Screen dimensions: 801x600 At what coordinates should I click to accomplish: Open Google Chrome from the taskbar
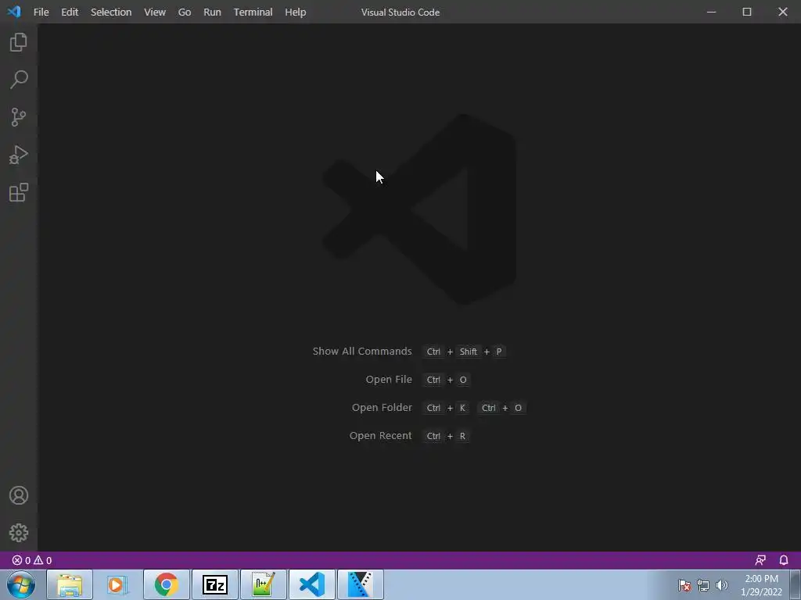pos(166,584)
